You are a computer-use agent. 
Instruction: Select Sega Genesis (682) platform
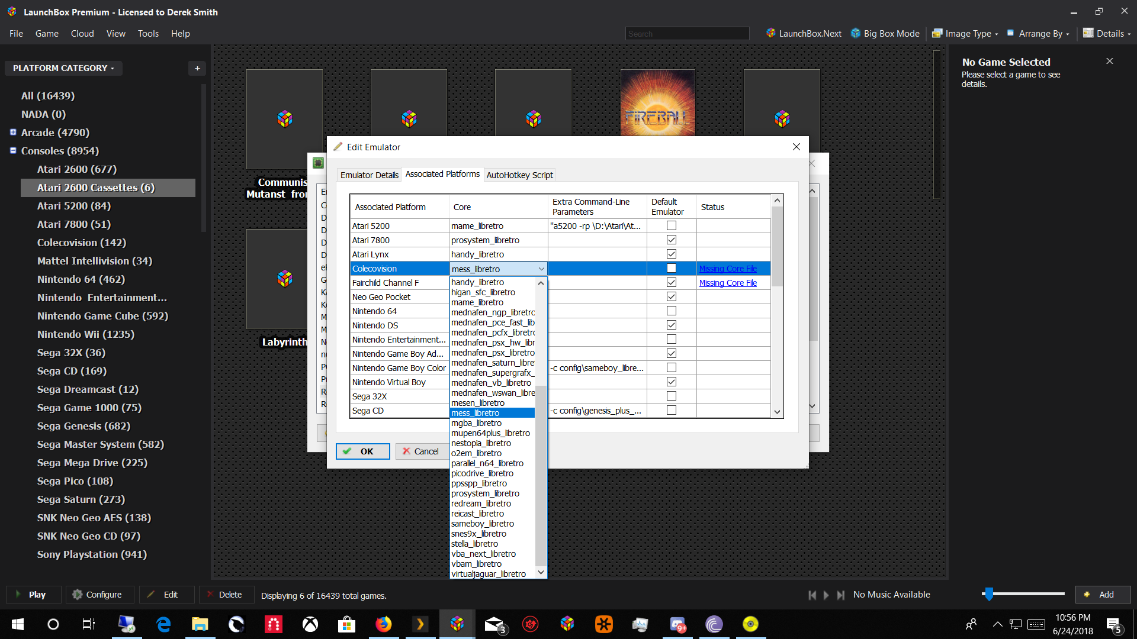[83, 426]
